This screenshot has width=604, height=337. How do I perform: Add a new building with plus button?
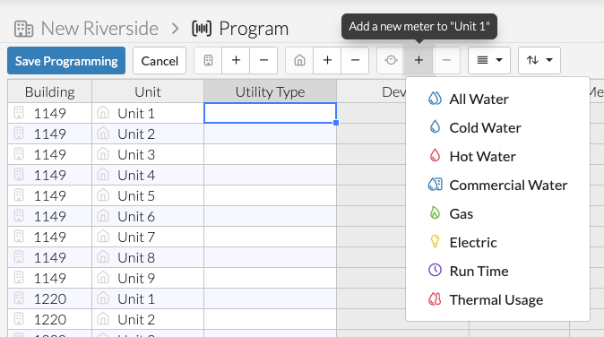(x=236, y=60)
